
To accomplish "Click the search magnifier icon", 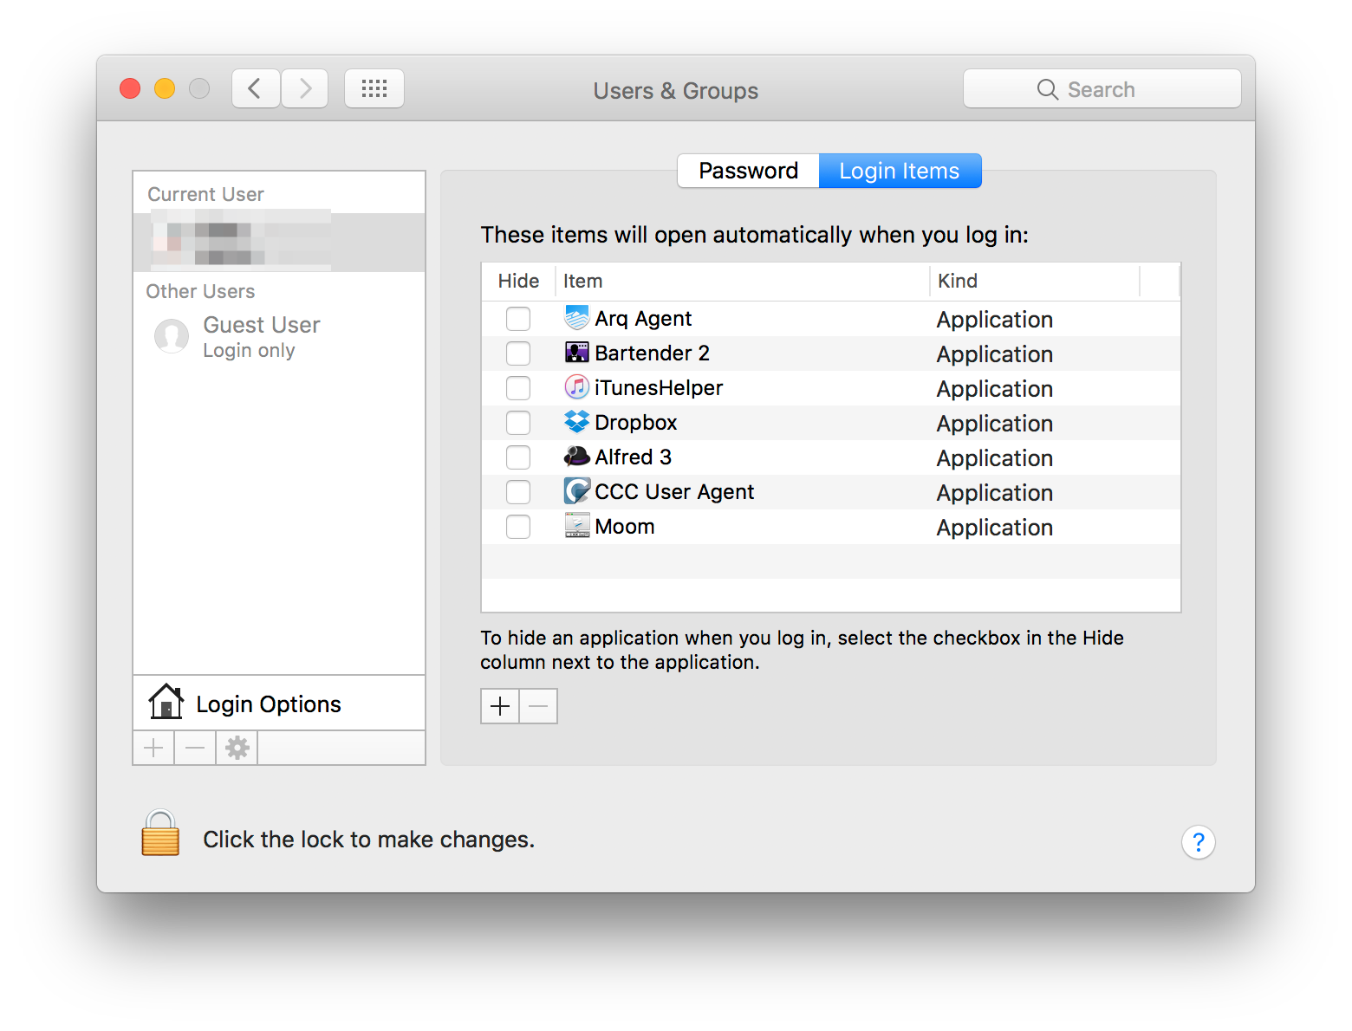I will click(x=1048, y=89).
